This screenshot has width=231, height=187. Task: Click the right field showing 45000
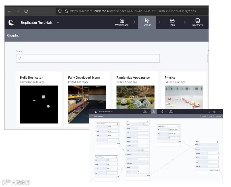(x=113, y=136)
